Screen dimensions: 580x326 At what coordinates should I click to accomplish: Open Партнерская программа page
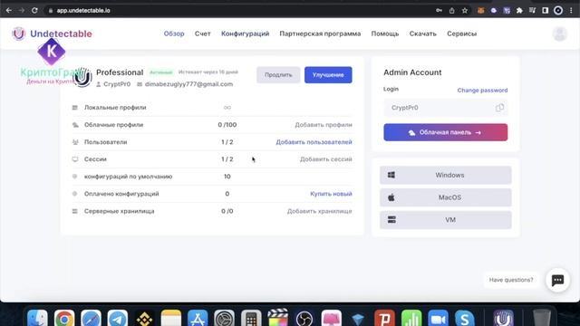tap(320, 34)
